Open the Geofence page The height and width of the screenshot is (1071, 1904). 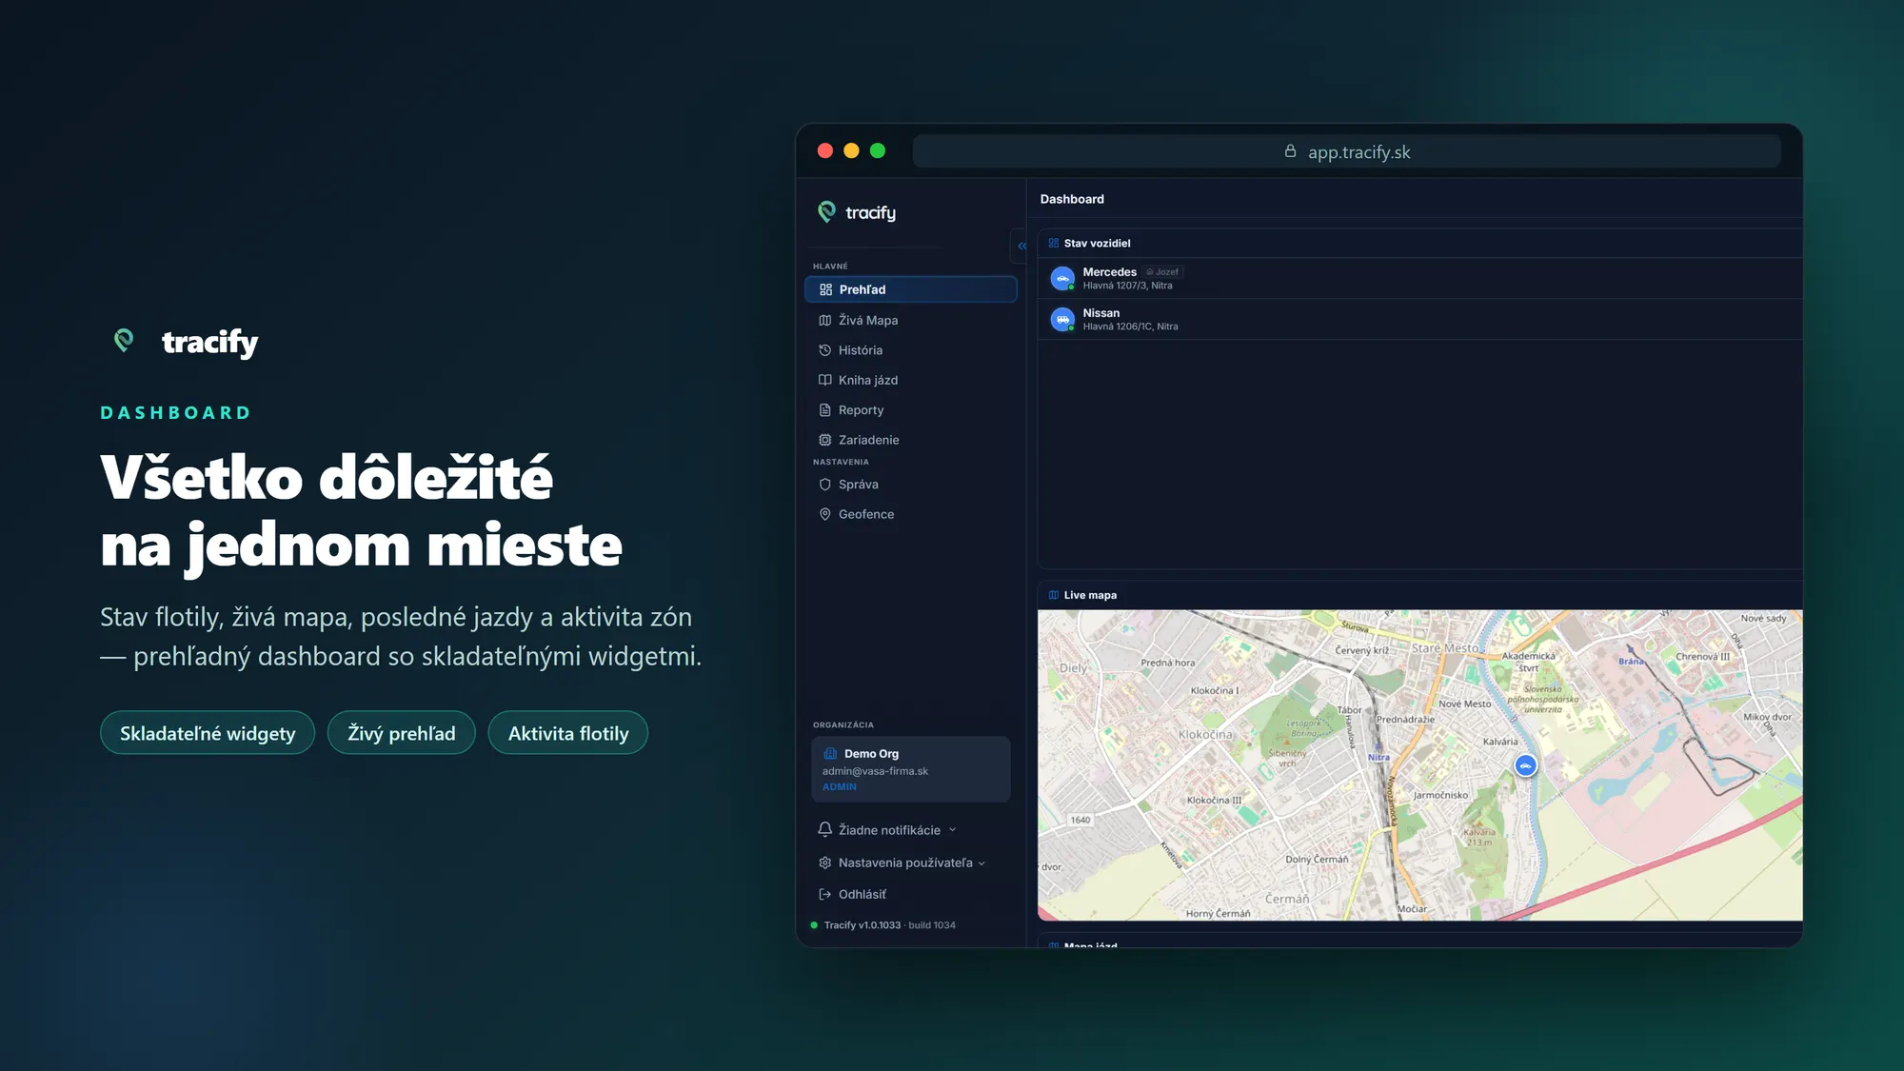[x=910, y=514]
